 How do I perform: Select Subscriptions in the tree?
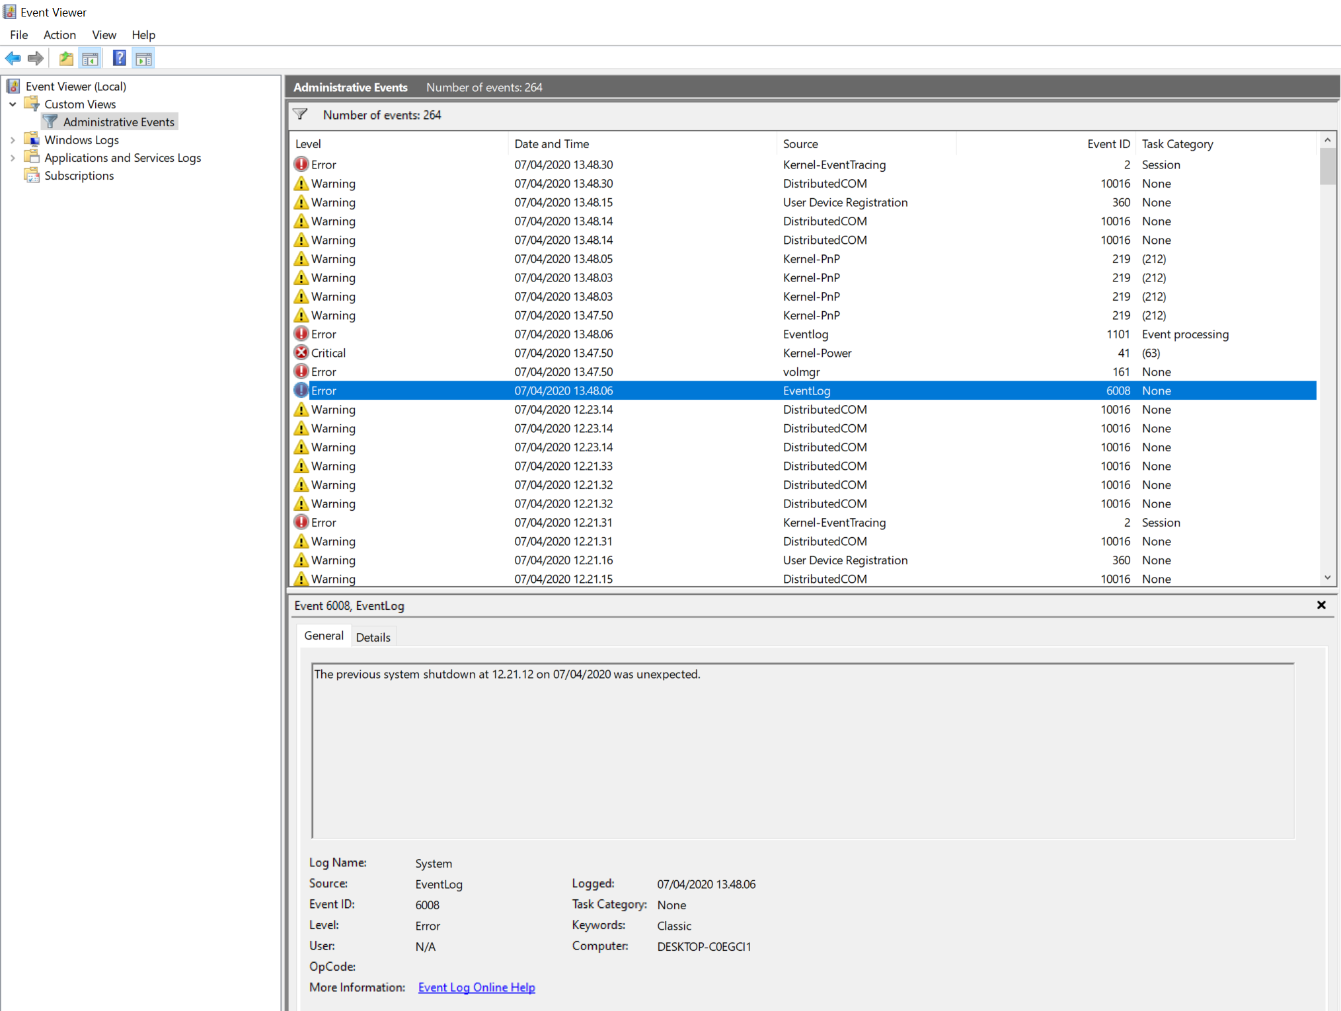[x=79, y=175]
